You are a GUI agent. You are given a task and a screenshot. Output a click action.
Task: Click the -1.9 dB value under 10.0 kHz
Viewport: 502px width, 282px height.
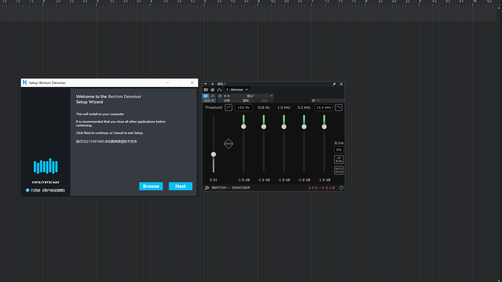pos(324,180)
